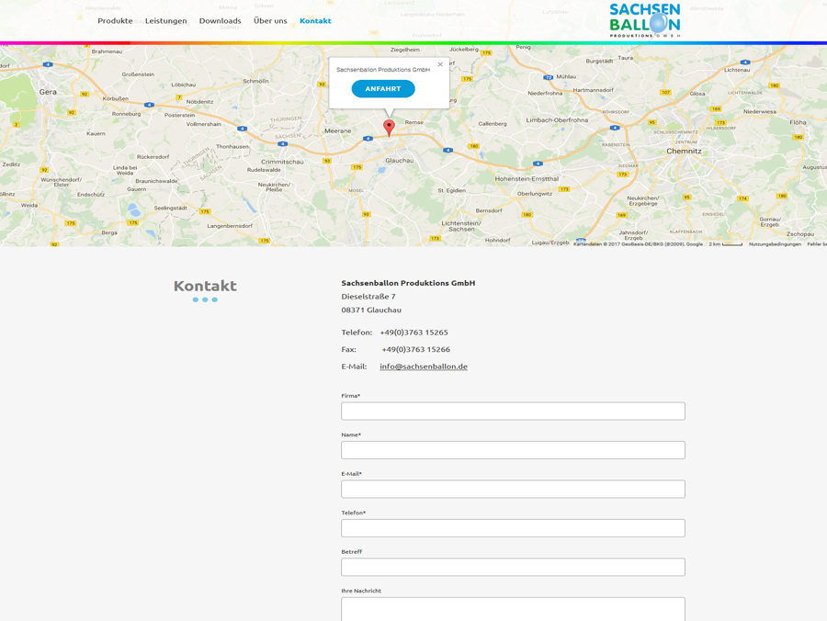827x621 pixels.
Task: Click the 08371 Glauchau postal text
Action: tap(371, 310)
